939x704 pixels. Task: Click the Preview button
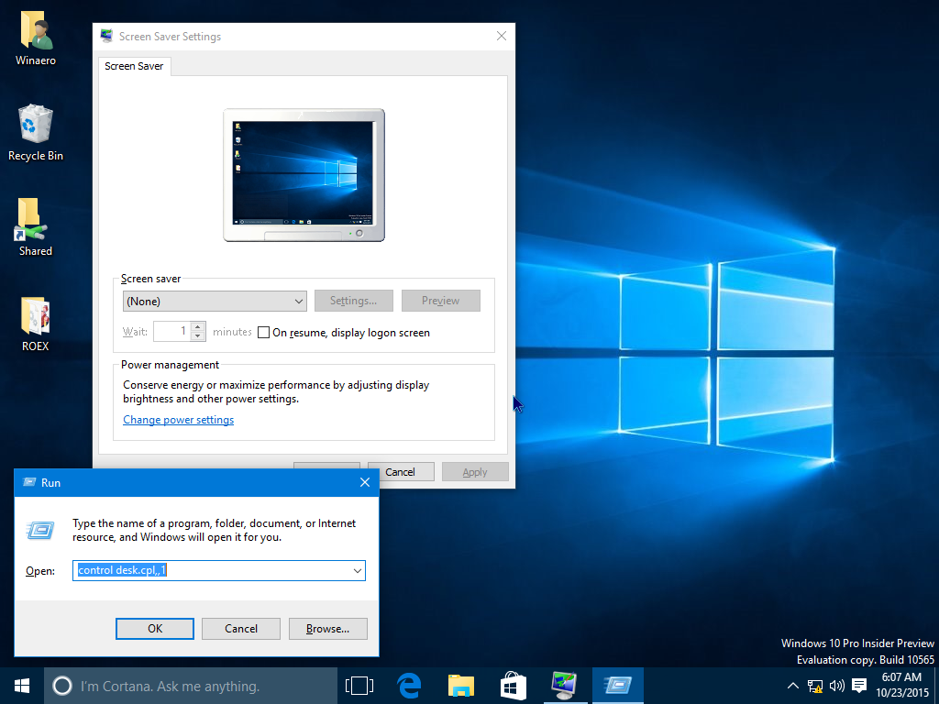[441, 301]
